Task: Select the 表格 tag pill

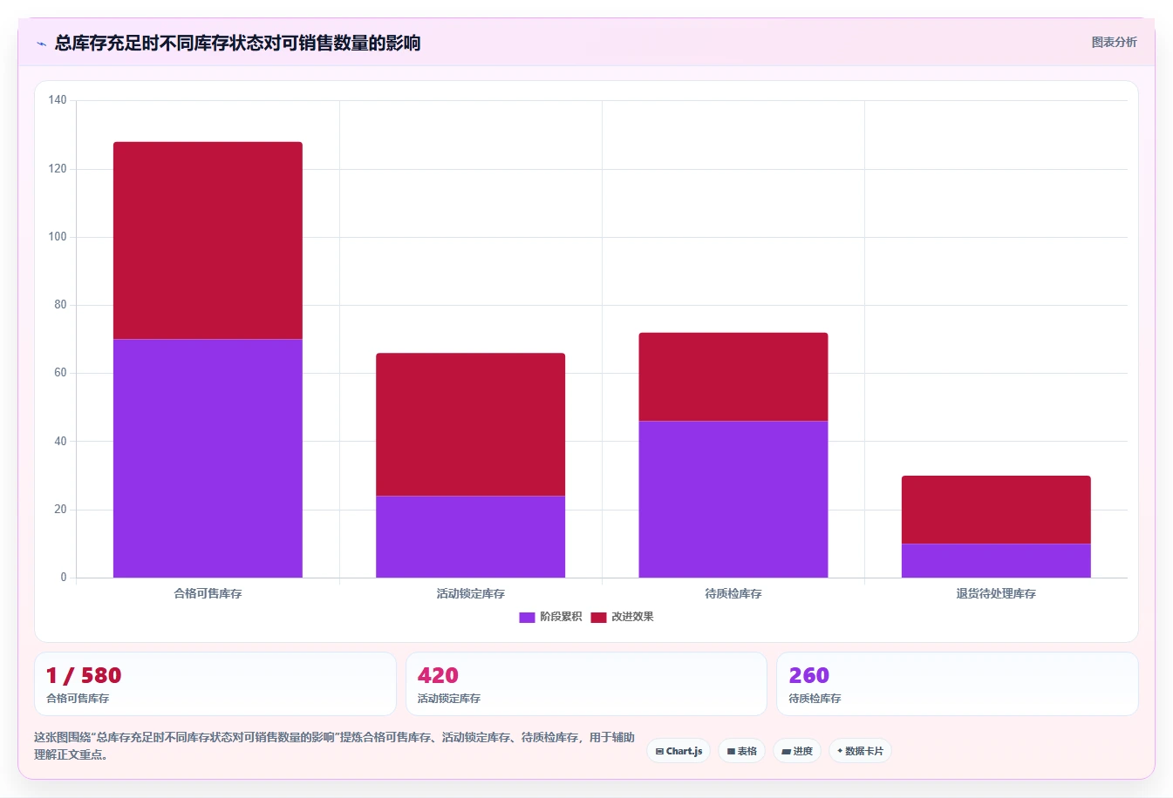Action: [x=742, y=751]
